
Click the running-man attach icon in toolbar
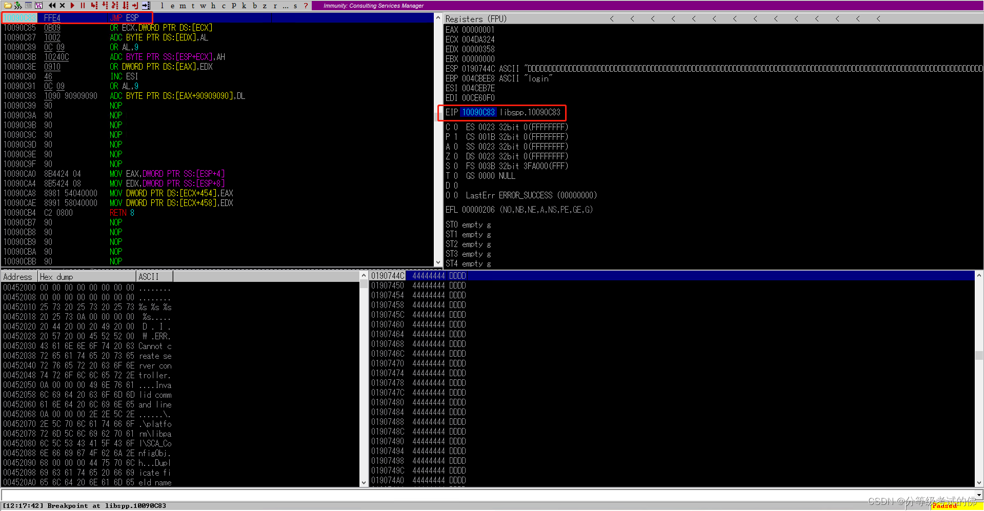tap(18, 6)
